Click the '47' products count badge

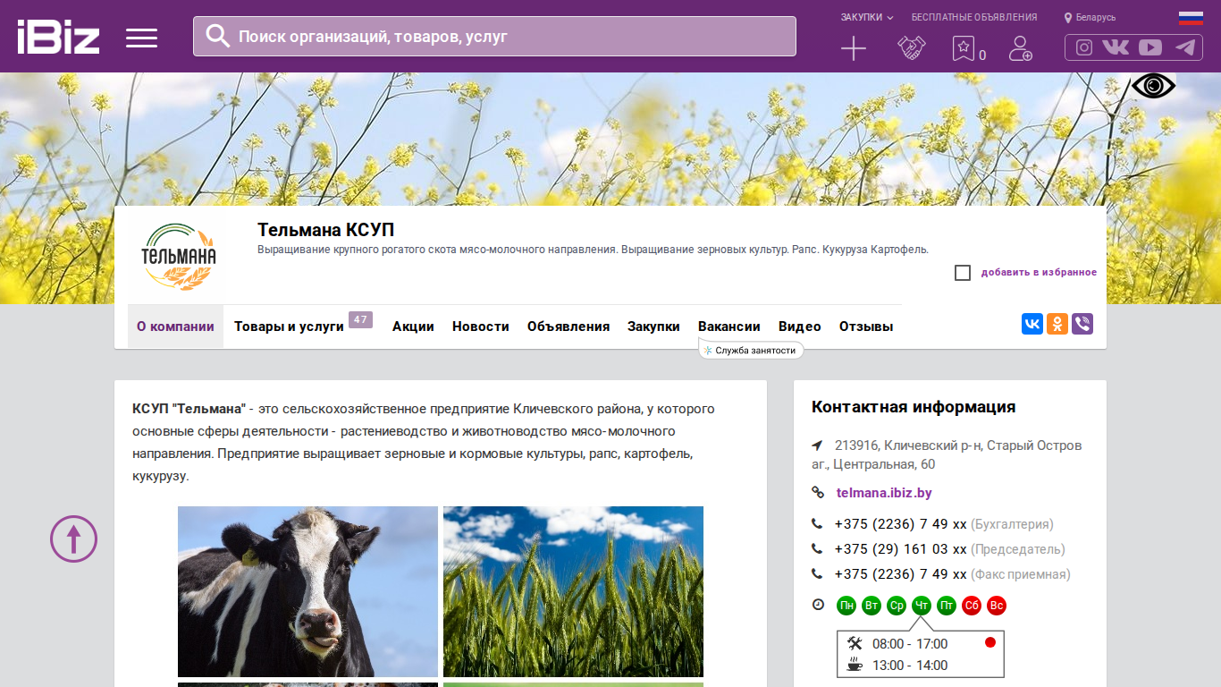pos(360,320)
